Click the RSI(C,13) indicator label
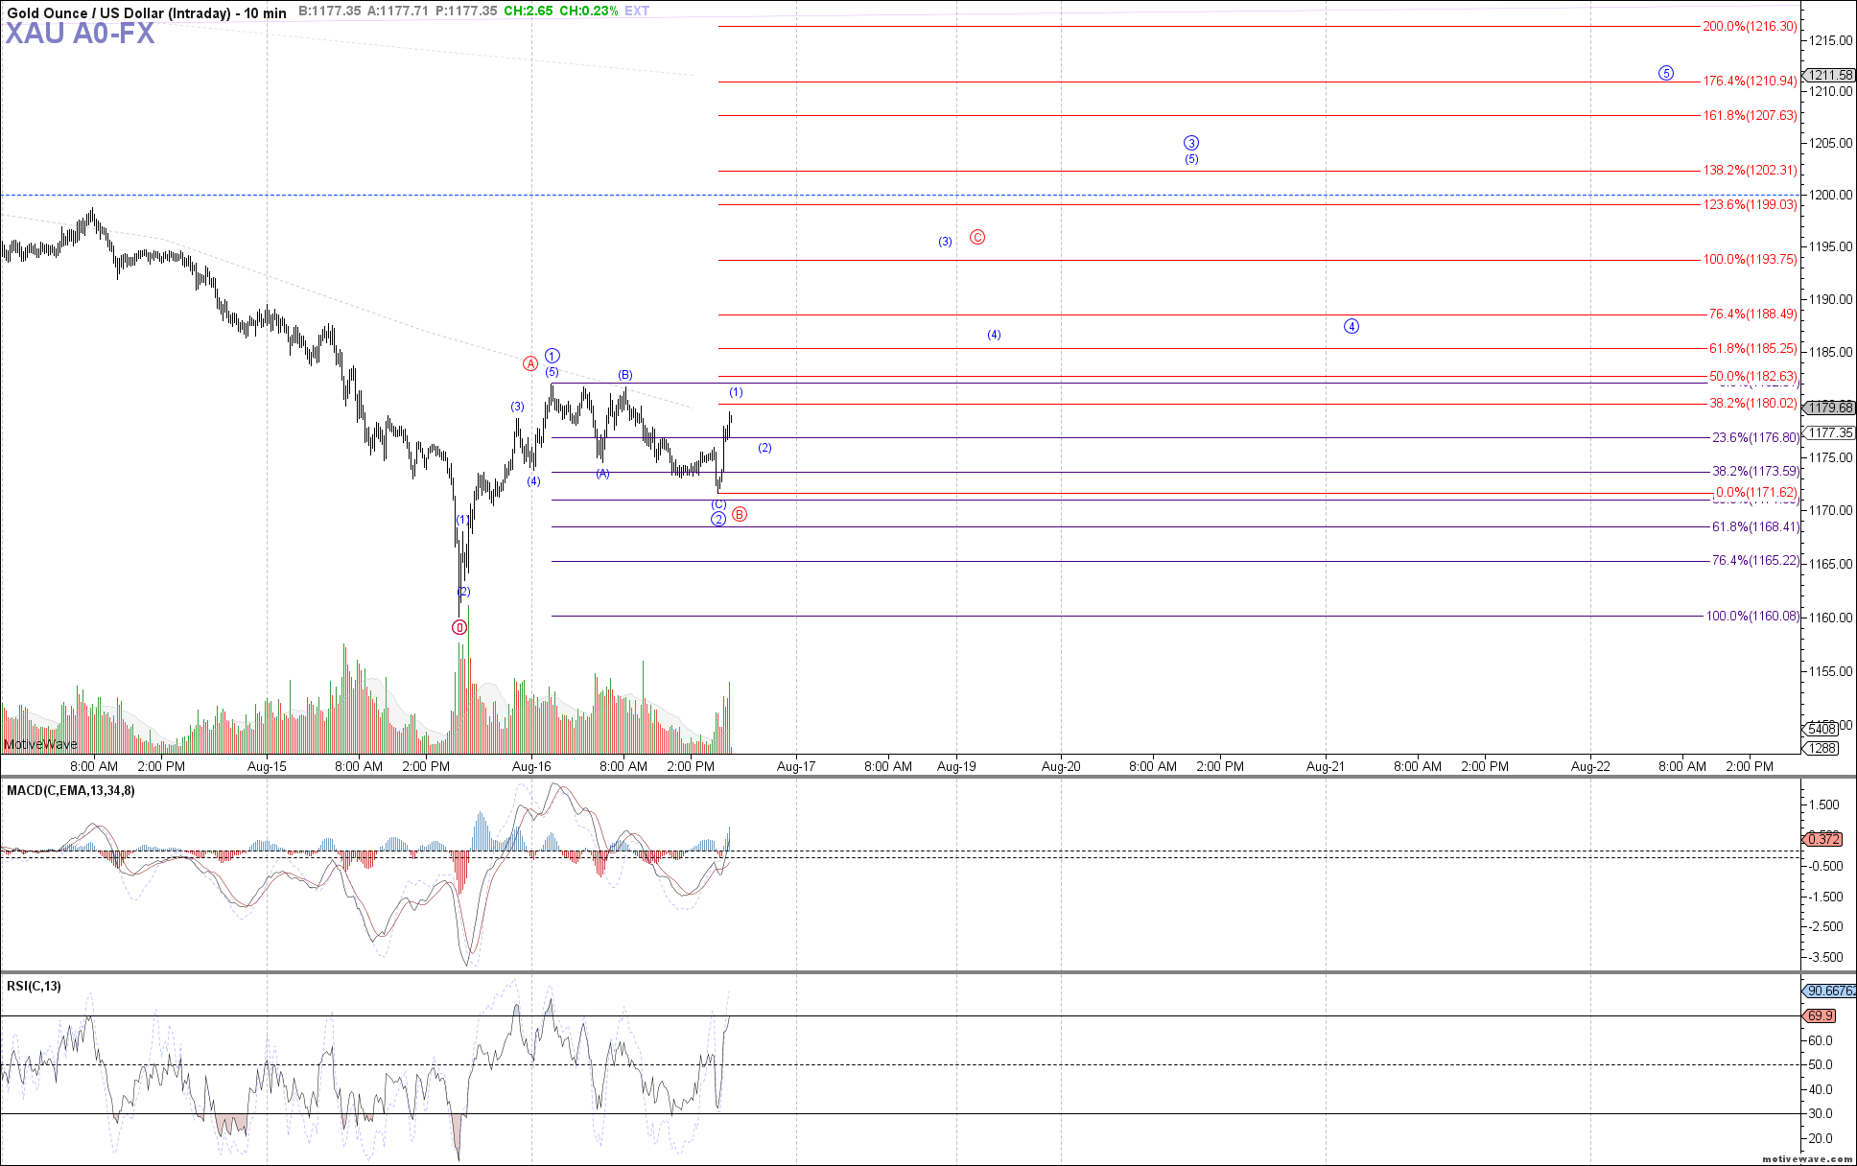Viewport: 1857px width, 1166px height. 35,986
